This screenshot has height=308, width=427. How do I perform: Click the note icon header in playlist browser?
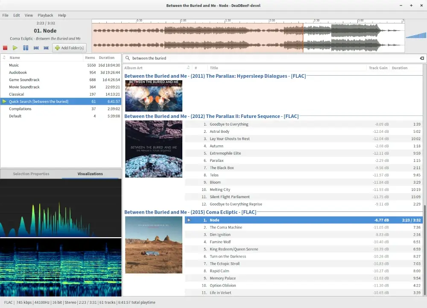point(4,58)
